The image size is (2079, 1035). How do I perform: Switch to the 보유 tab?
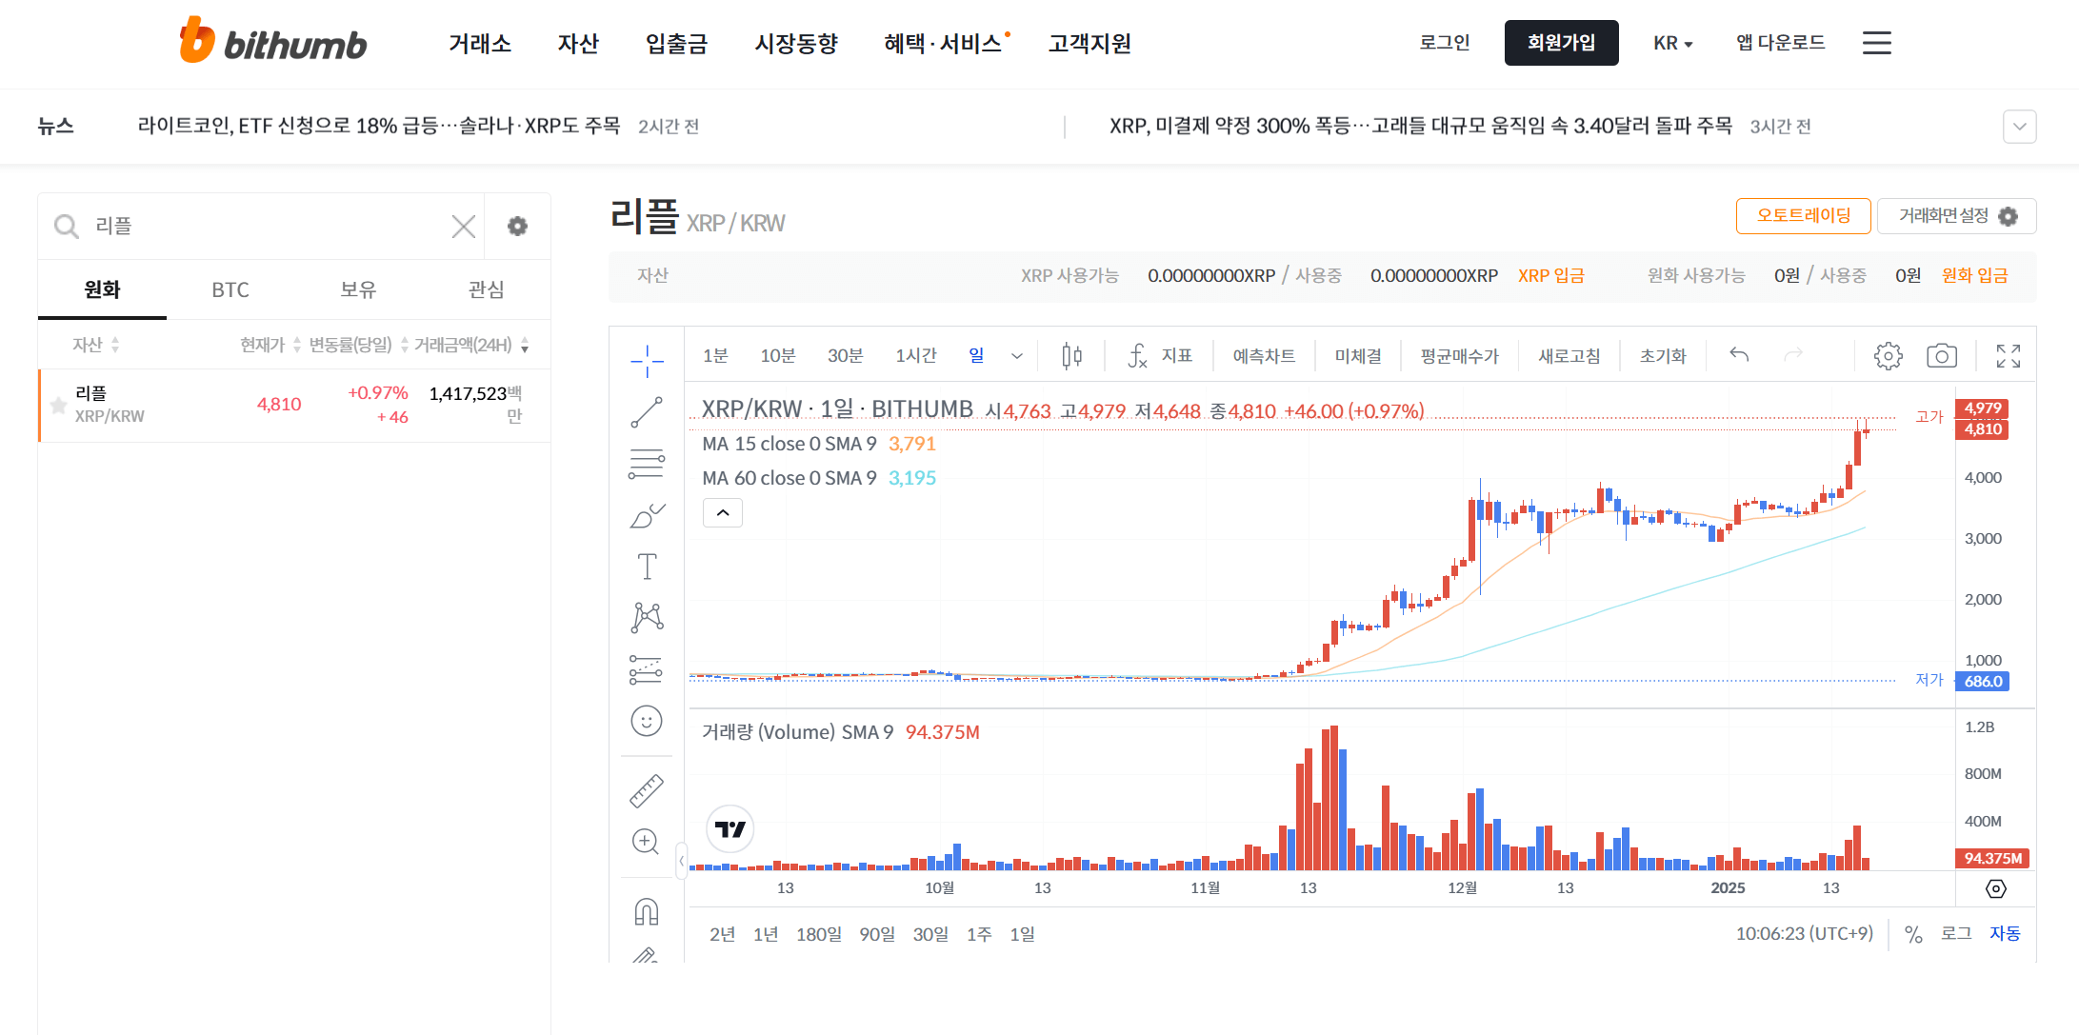point(358,289)
